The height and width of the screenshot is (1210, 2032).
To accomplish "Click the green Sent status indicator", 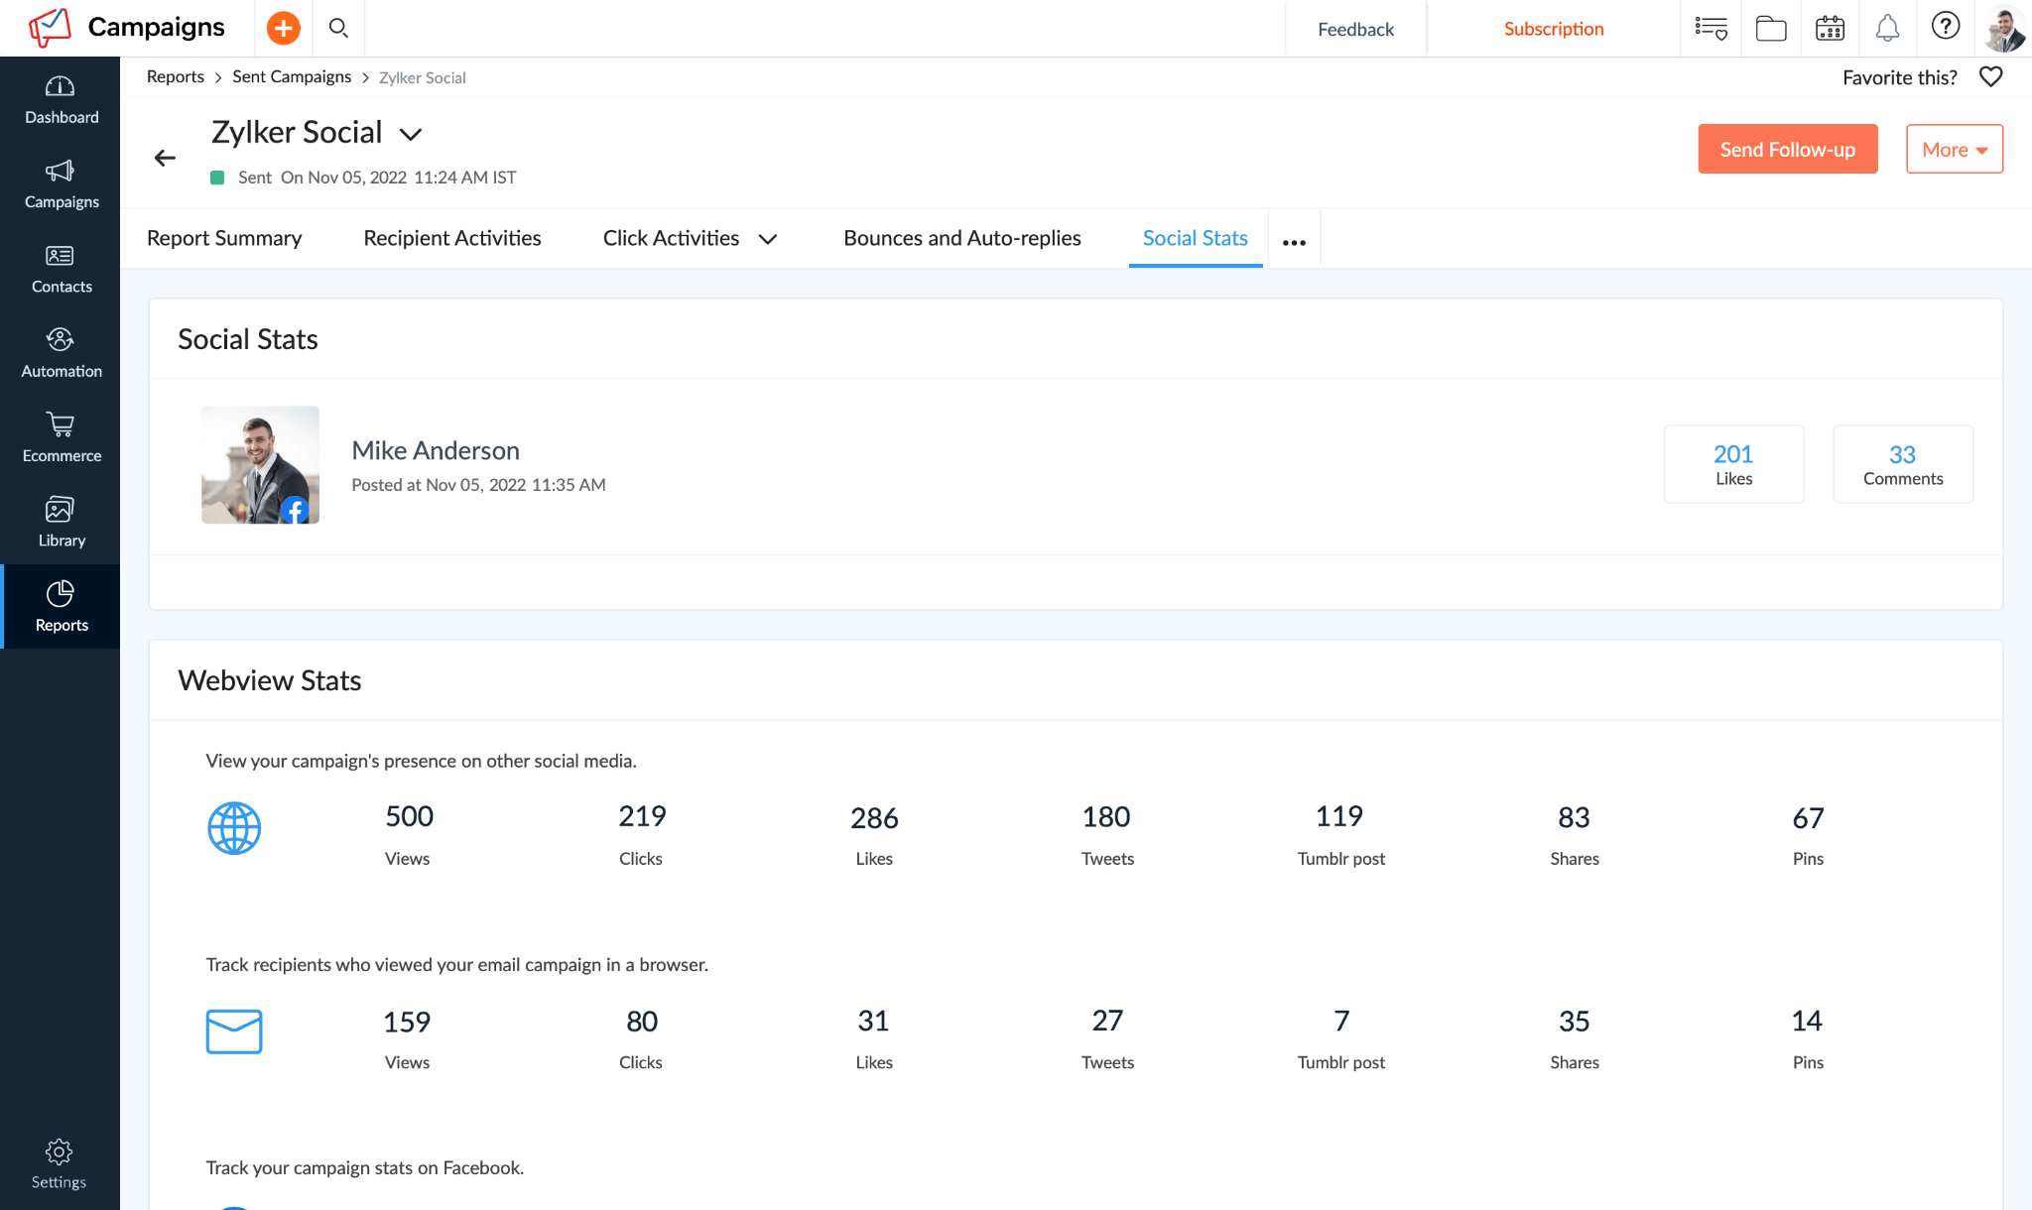I will click(x=217, y=178).
